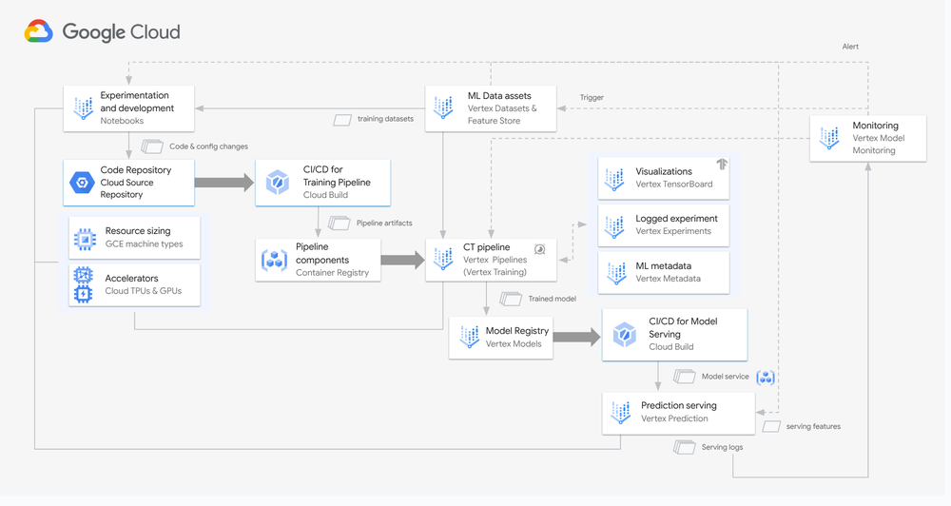
Task: Click the thick arrow from Pipeline components to CT pipeline
Action: tap(402, 260)
